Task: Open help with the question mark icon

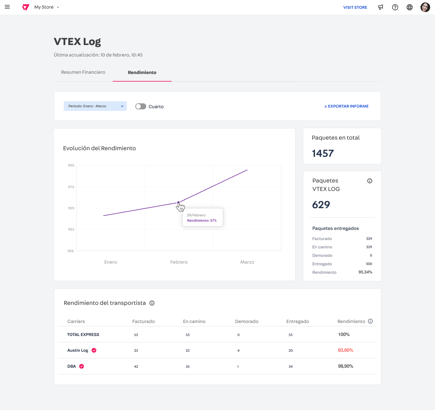Action: click(x=395, y=7)
